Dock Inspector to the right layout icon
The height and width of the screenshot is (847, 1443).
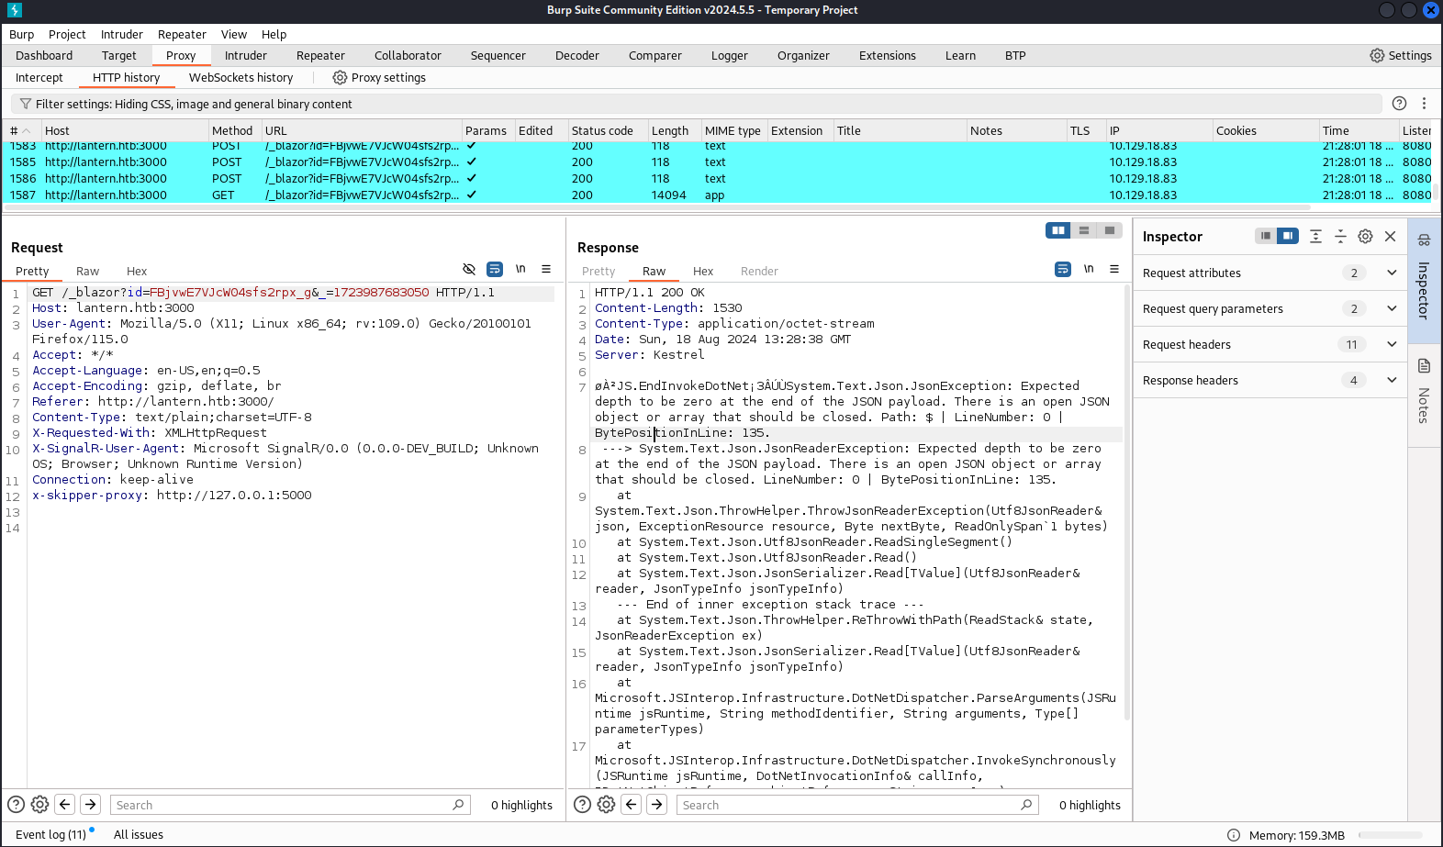pos(1288,236)
